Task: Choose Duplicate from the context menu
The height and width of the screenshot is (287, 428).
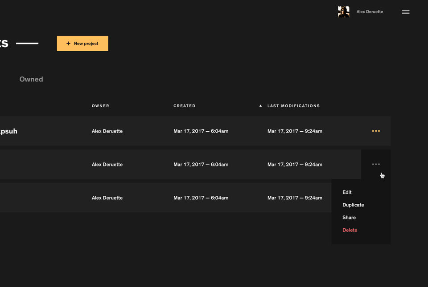Action: tap(353, 205)
